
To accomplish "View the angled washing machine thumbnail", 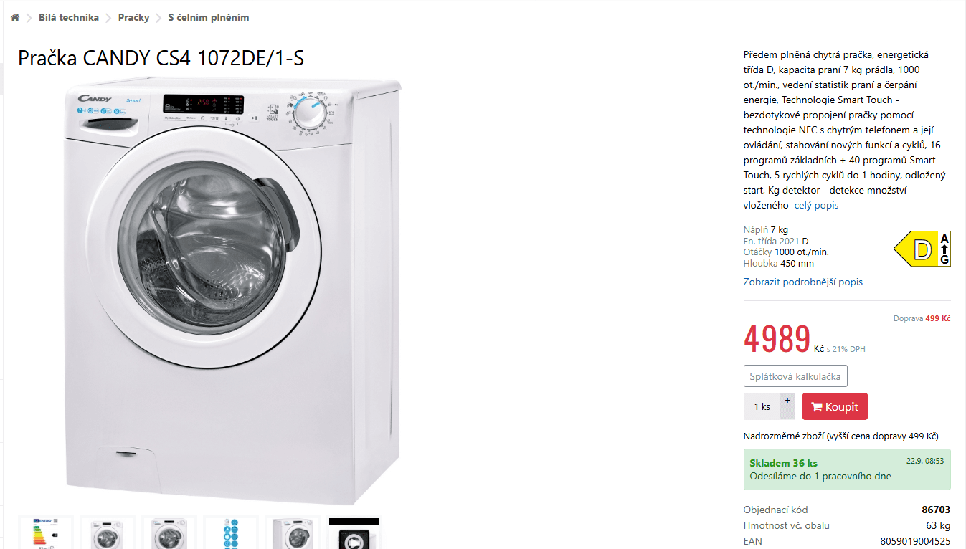I will 292,533.
